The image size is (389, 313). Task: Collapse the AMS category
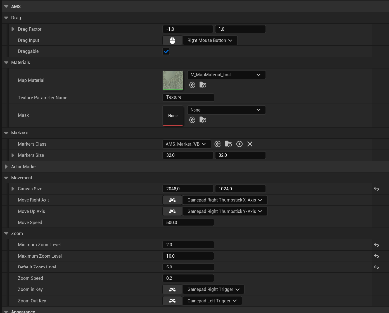tap(6, 7)
